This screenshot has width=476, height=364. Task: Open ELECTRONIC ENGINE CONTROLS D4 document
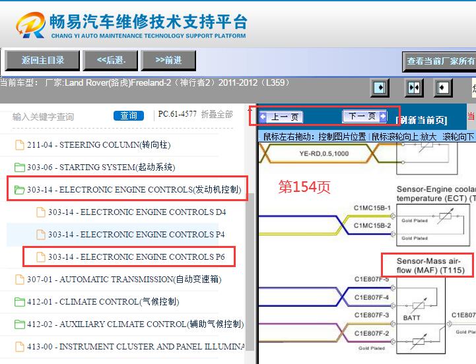[137, 212]
